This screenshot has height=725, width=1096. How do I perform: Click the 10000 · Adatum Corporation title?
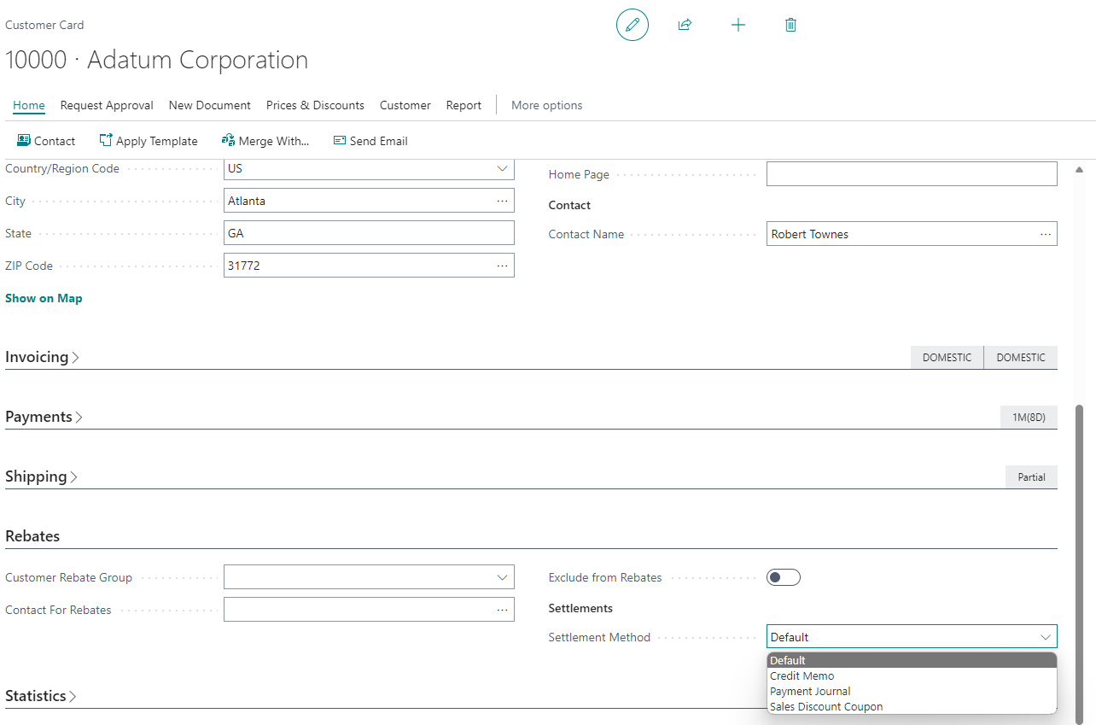[157, 61]
